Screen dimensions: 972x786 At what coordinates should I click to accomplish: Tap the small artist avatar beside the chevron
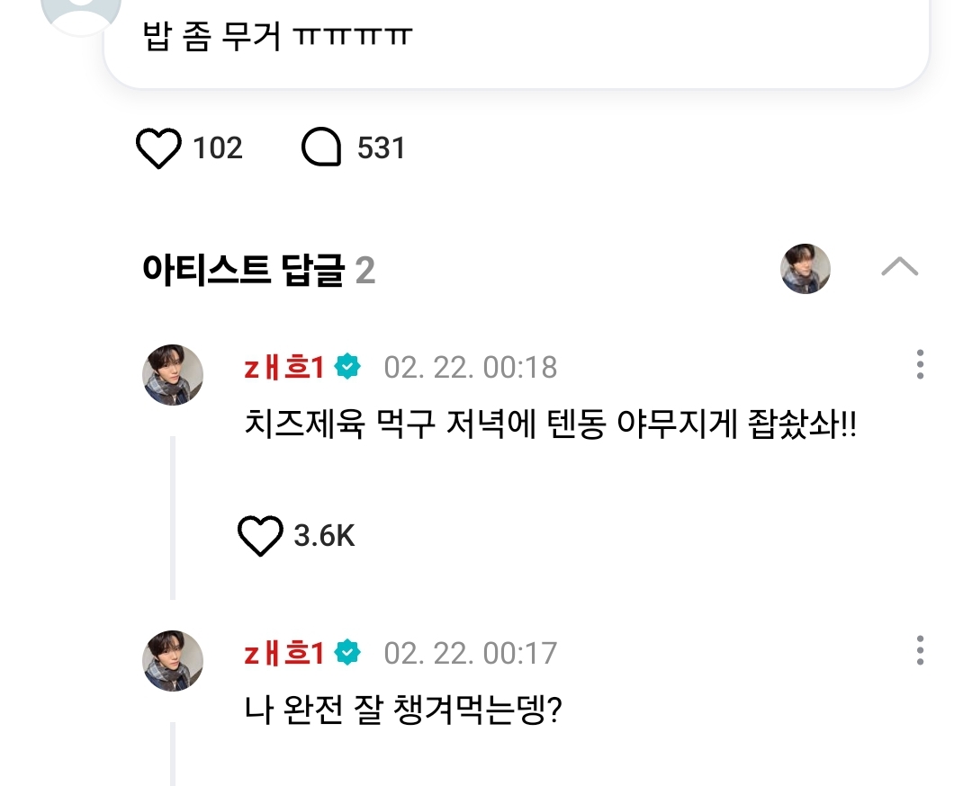click(x=805, y=268)
